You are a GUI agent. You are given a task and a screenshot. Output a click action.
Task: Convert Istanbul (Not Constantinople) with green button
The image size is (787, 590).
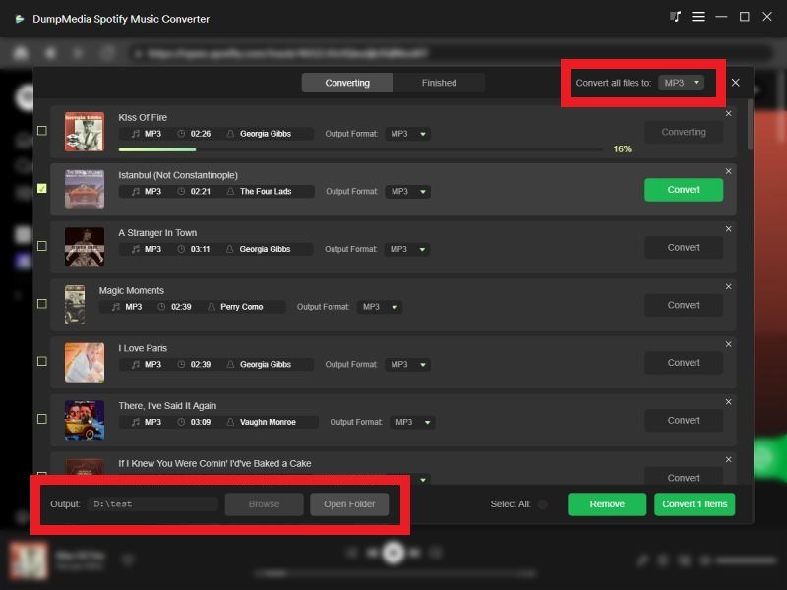[x=684, y=190]
